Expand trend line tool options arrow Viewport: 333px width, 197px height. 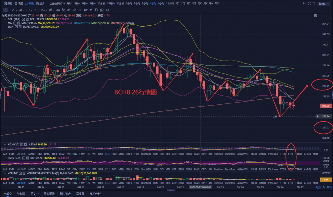click(16, 10)
